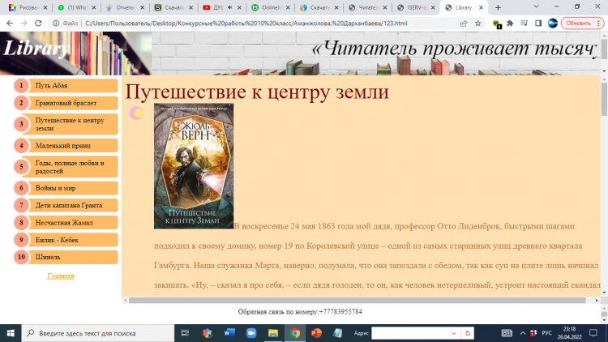Bookmark this page with the star icon
Screen dimensions: 608x342
(x=478, y=24)
